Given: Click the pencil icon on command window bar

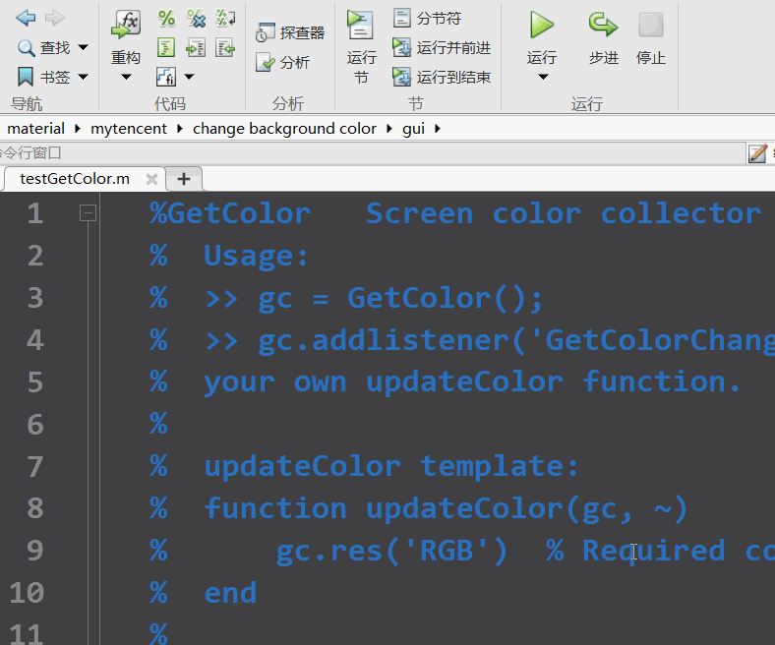Looking at the screenshot, I should tap(757, 153).
